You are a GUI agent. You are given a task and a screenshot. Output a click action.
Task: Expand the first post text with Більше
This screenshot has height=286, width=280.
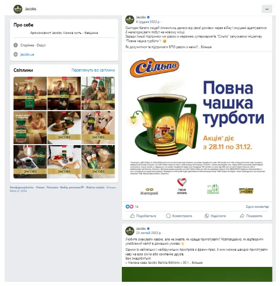point(206,47)
